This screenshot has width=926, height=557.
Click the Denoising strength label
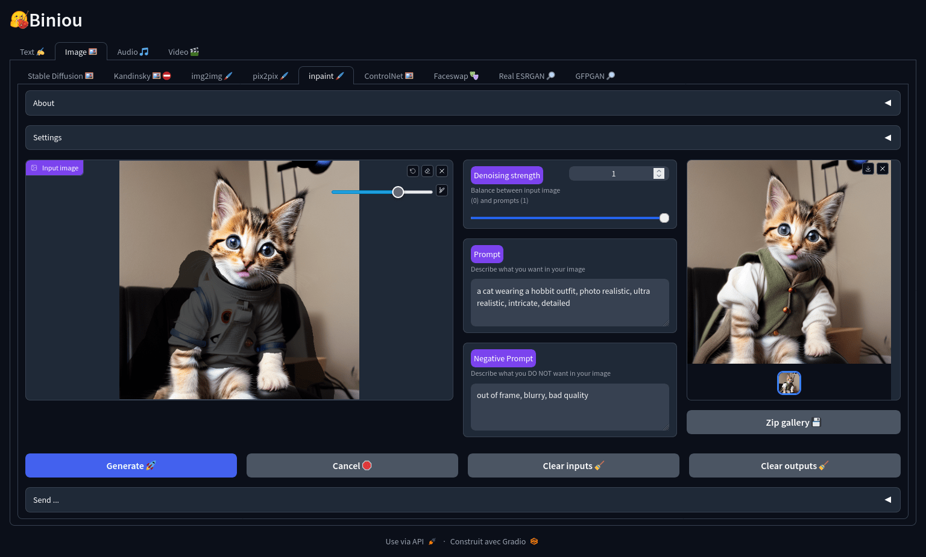click(507, 175)
